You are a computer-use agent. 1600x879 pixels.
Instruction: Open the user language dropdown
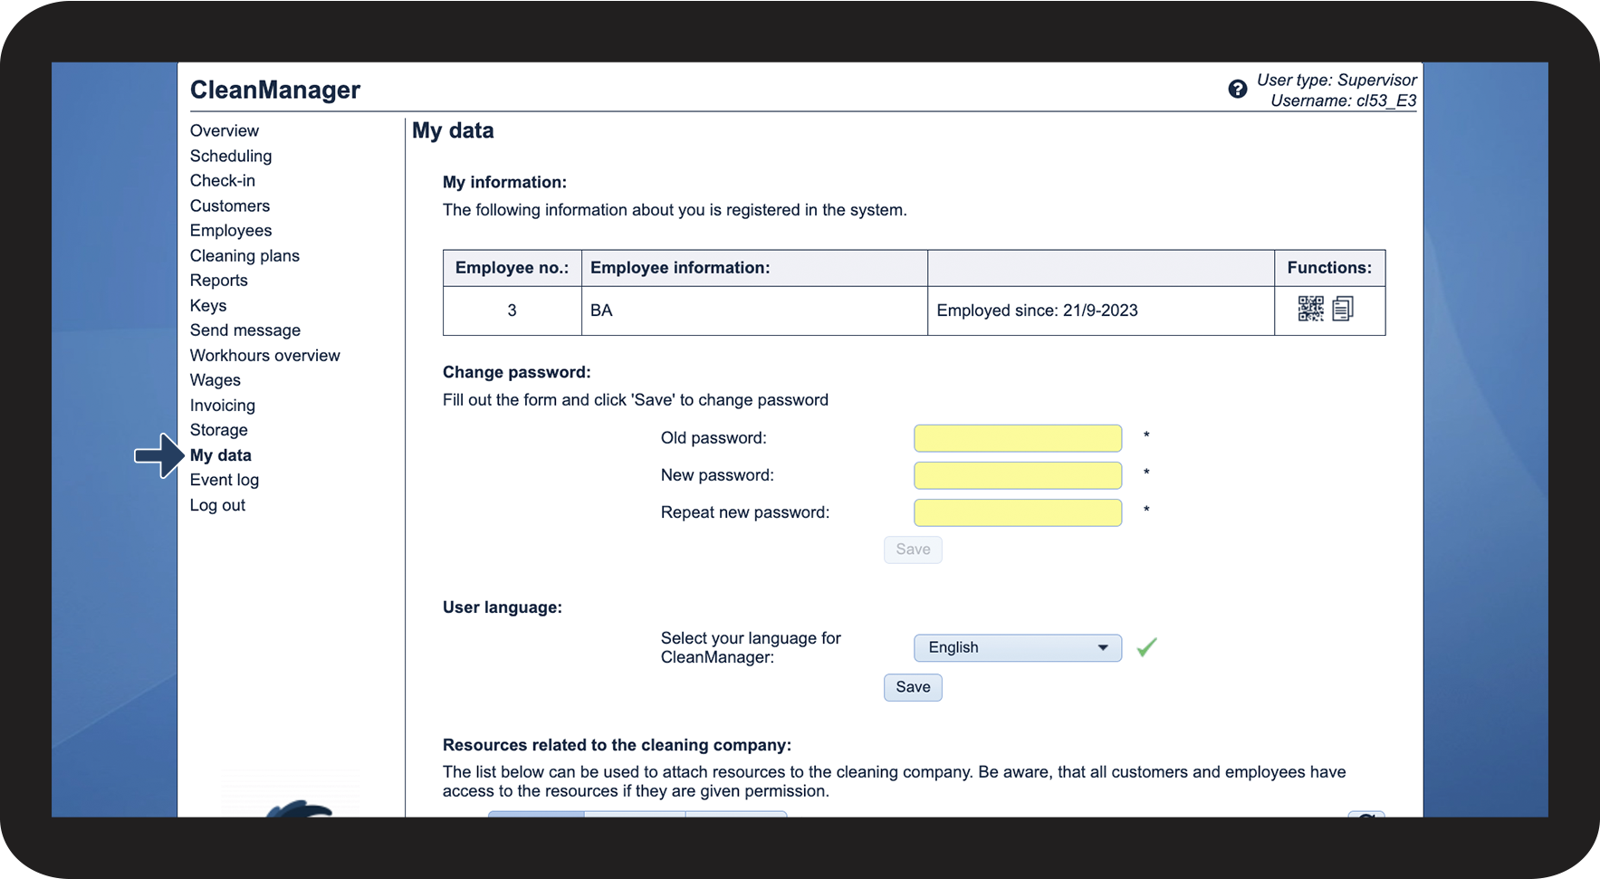[x=1017, y=647]
